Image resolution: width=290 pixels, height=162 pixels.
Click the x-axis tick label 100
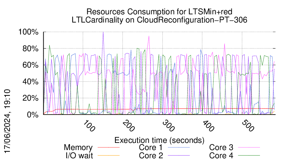pyautogui.click(x=89, y=126)
